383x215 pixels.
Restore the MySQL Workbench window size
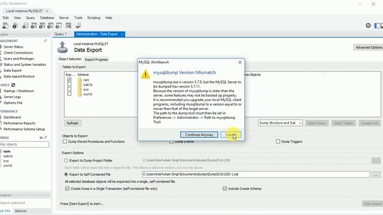[x=373, y=4]
